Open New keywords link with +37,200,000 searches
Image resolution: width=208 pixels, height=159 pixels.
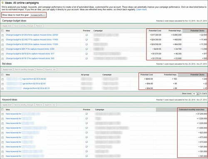pyautogui.click(x=23, y=114)
